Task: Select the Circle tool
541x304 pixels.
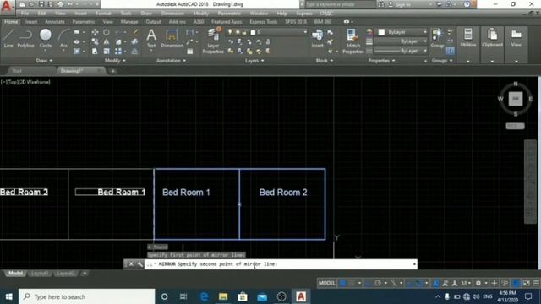Action: click(x=45, y=38)
